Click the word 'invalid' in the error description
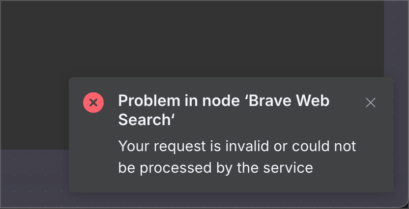409x209 pixels. click(247, 146)
